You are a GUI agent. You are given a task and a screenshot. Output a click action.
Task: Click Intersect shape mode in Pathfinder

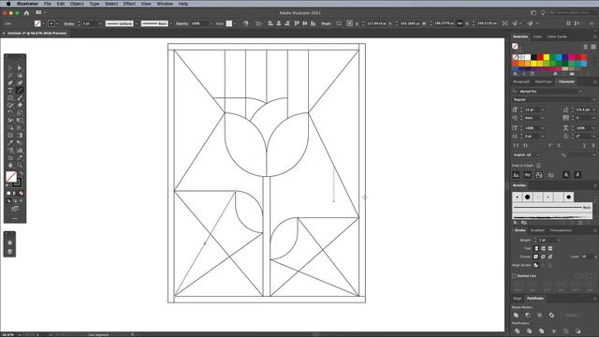[x=540, y=315]
